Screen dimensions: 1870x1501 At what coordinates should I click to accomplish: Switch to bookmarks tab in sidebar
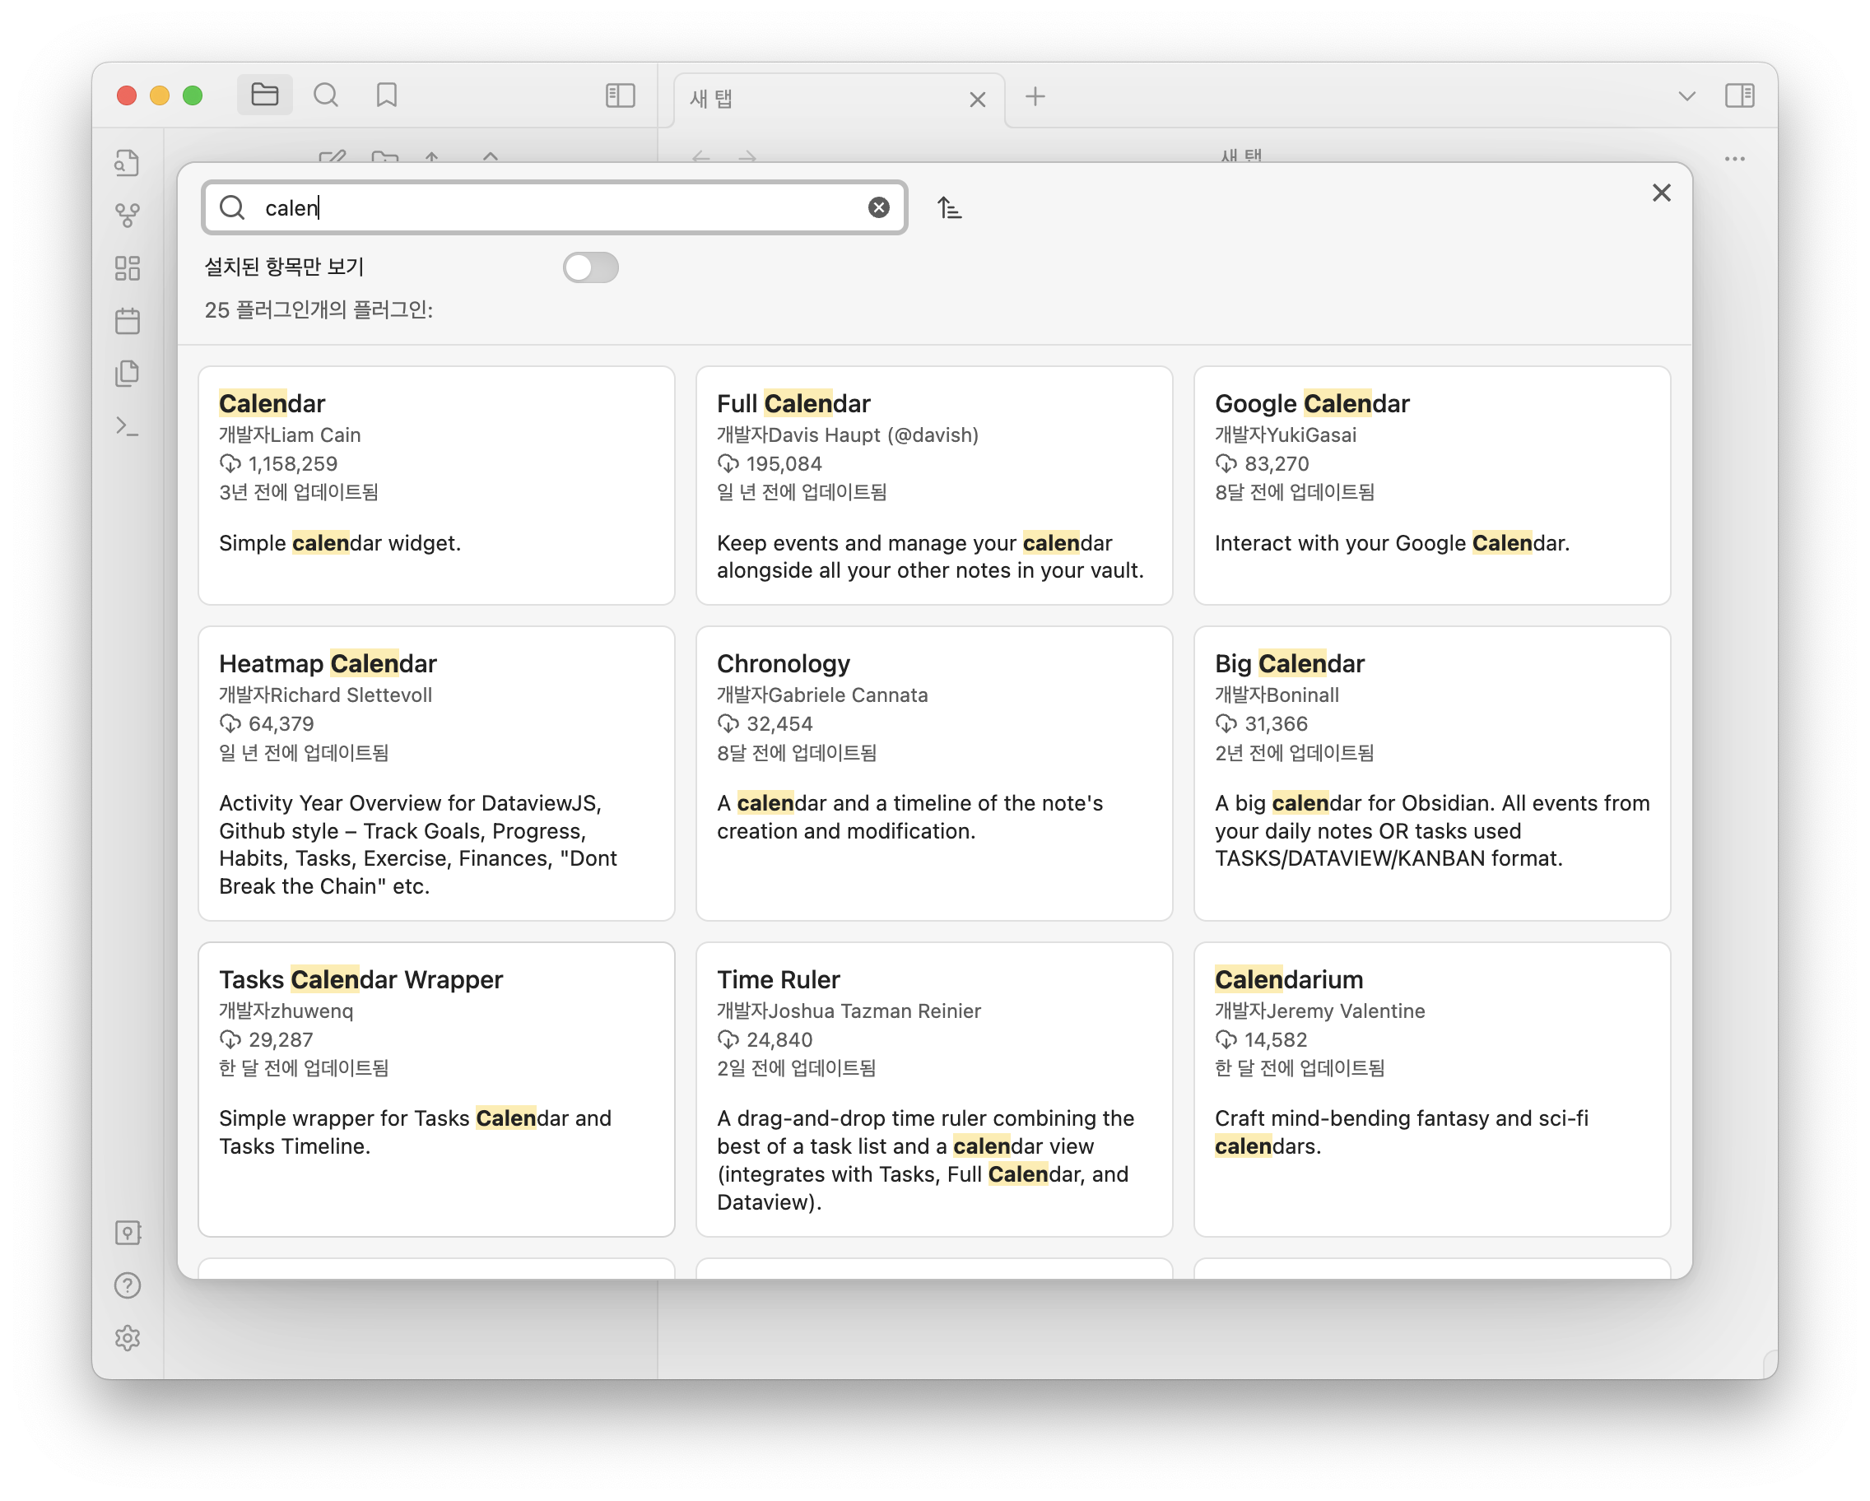[x=387, y=95]
